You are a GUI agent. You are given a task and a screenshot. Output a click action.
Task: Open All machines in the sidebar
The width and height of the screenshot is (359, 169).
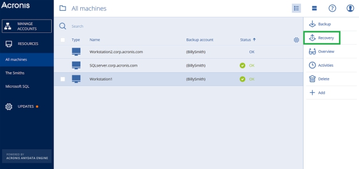27,60
